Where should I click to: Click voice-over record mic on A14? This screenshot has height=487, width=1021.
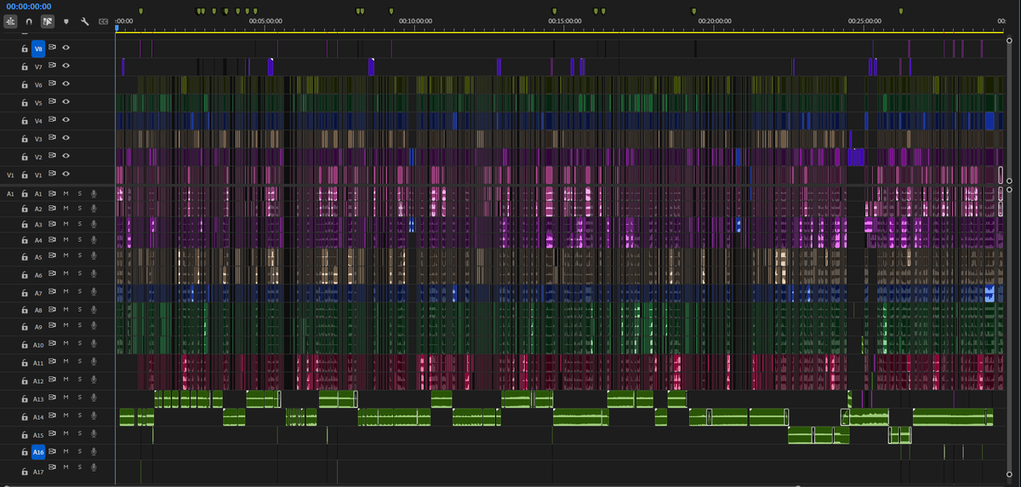point(94,417)
